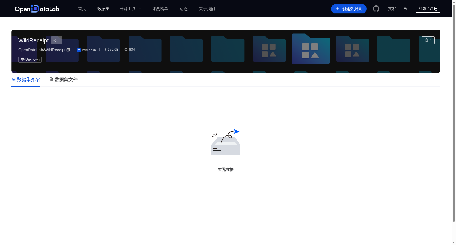The width and height of the screenshot is (456, 245).
Task: Click the OpenDataLab/WildReceipt path text
Action: [42, 50]
